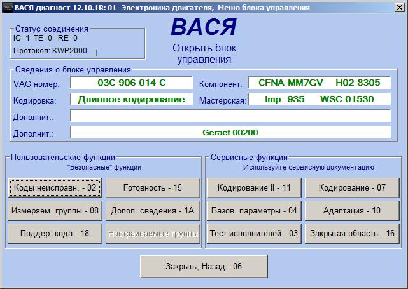Open measuring groups 'Измеряем. группы - 08'
Image resolution: width=408 pixels, height=289 pixels.
(55, 210)
